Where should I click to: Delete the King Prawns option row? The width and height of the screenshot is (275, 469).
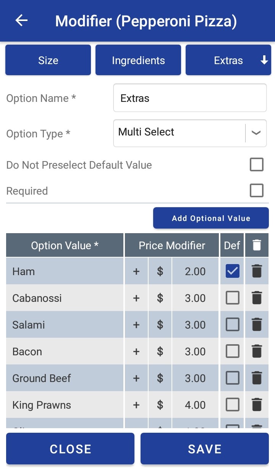(x=257, y=405)
